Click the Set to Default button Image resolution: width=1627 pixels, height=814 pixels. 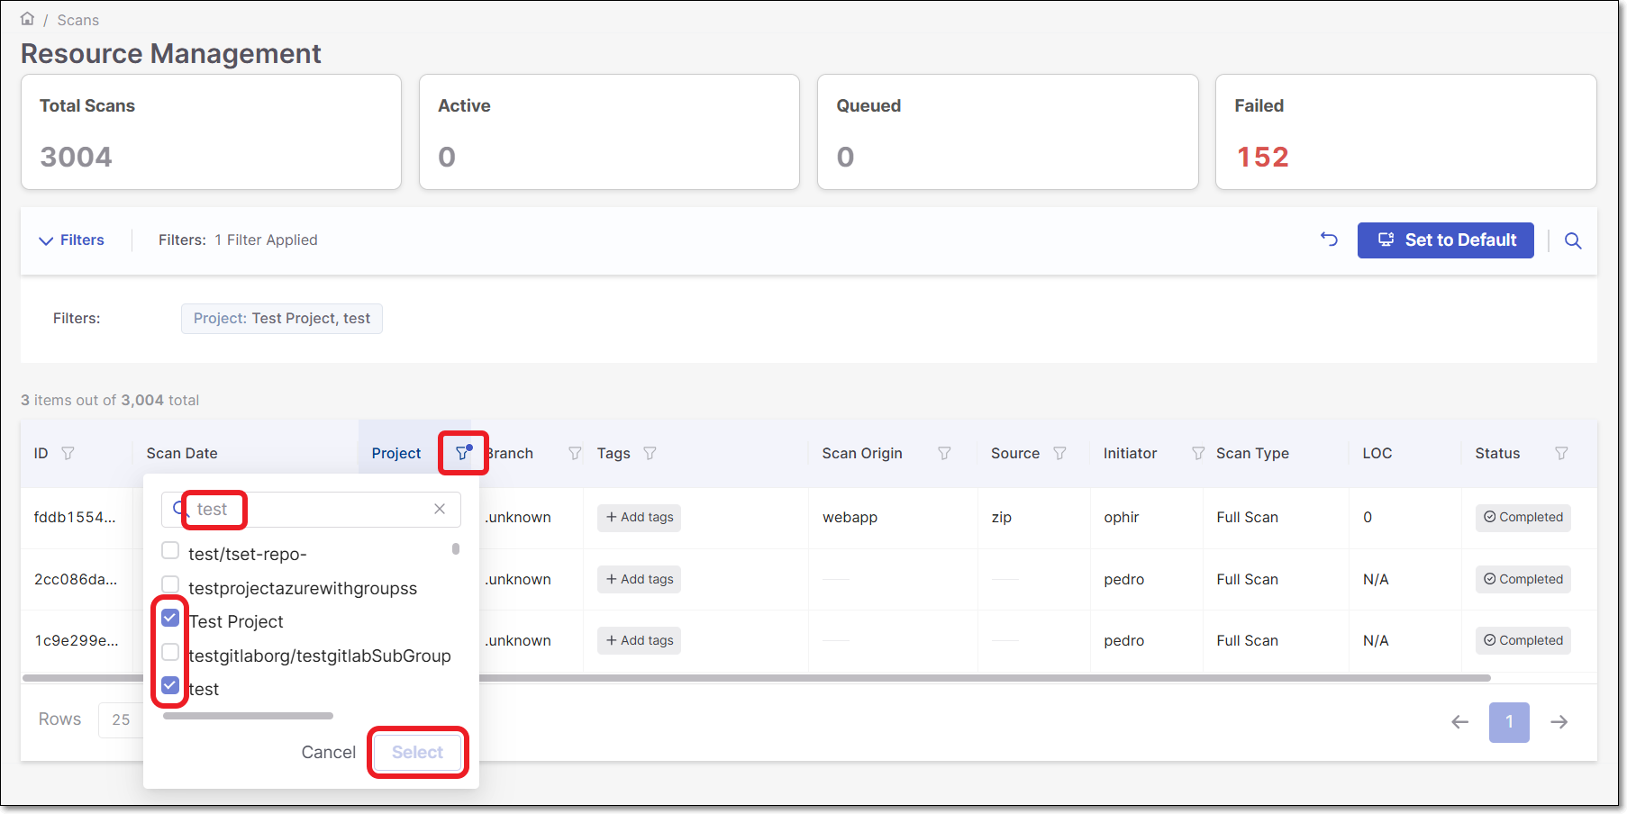point(1445,240)
